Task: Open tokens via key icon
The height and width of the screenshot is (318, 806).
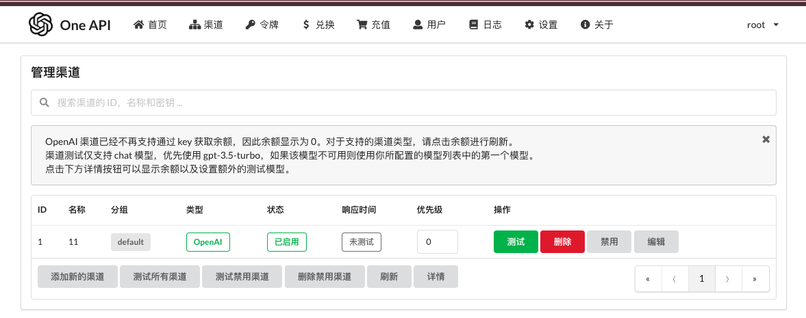Action: click(249, 25)
